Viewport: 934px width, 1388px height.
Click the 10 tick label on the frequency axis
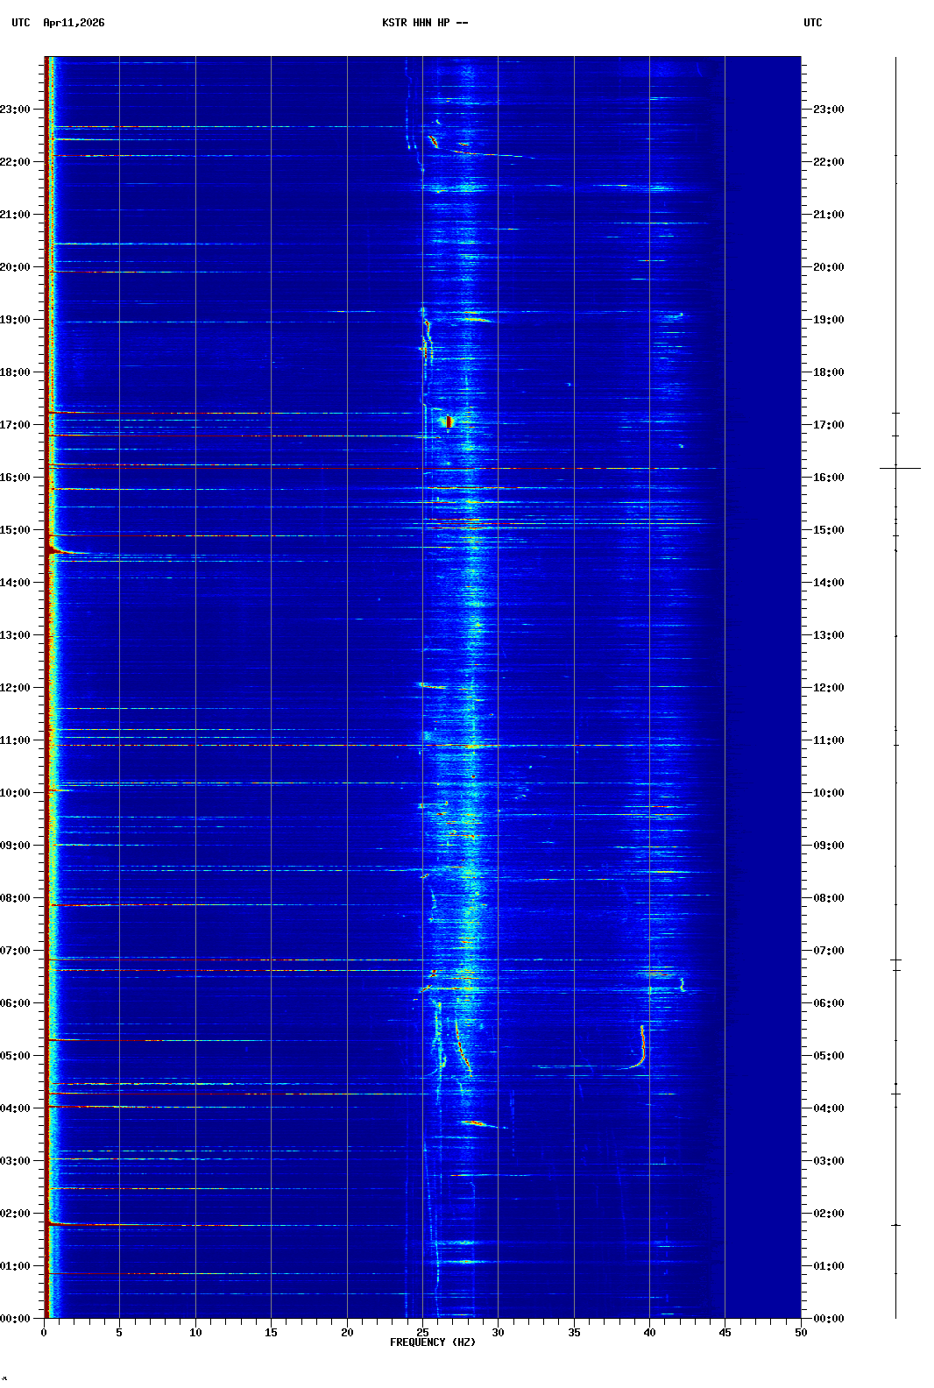[x=195, y=1333]
